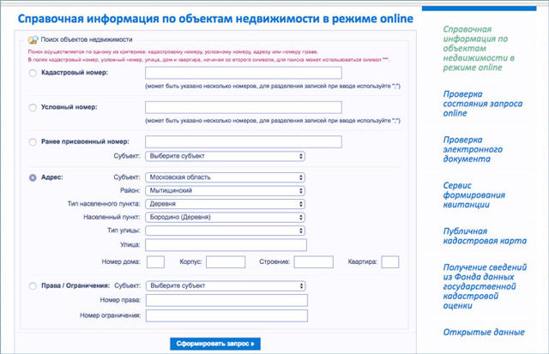Click the Строение input field
The width and height of the screenshot is (549, 354).
coord(313,262)
